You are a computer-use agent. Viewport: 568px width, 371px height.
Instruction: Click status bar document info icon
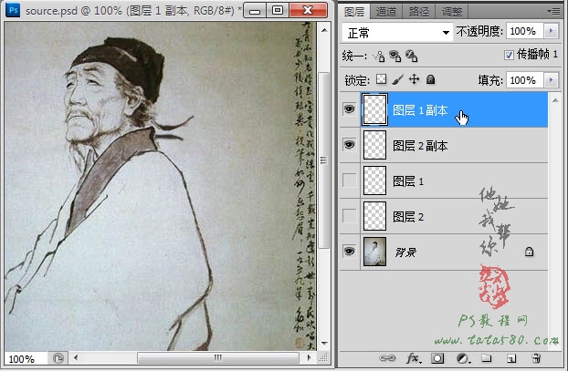coord(58,358)
